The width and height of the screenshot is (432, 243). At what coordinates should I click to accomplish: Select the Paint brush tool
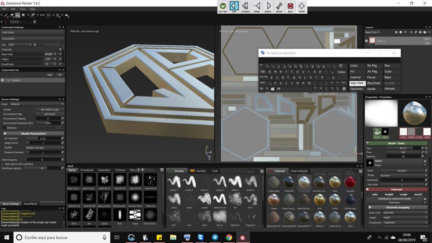(6, 15)
